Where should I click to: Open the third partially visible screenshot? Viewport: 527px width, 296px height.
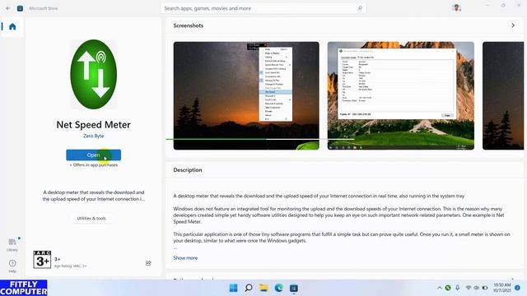503,95
